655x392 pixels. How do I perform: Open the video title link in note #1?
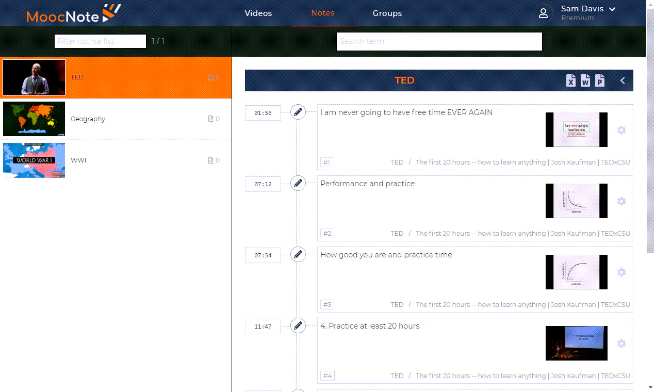(523, 162)
